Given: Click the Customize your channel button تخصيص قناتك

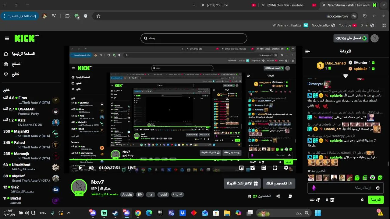Looking at the screenshot, I should pos(279,184).
